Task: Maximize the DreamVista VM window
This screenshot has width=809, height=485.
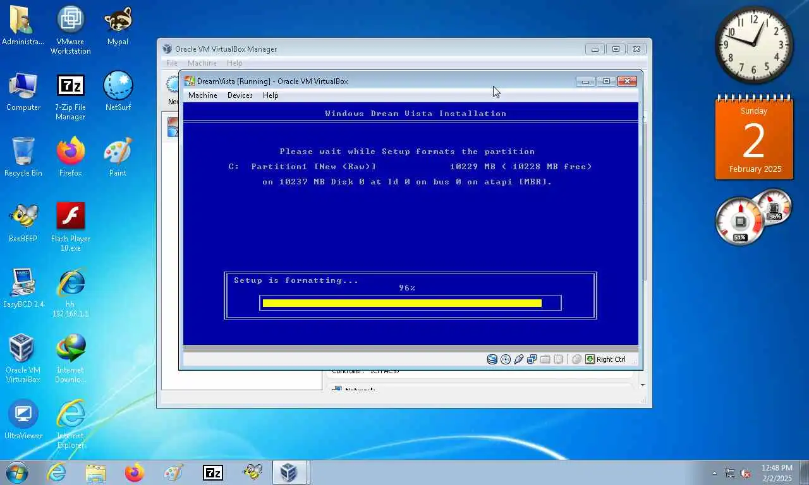Action: pyautogui.click(x=606, y=81)
